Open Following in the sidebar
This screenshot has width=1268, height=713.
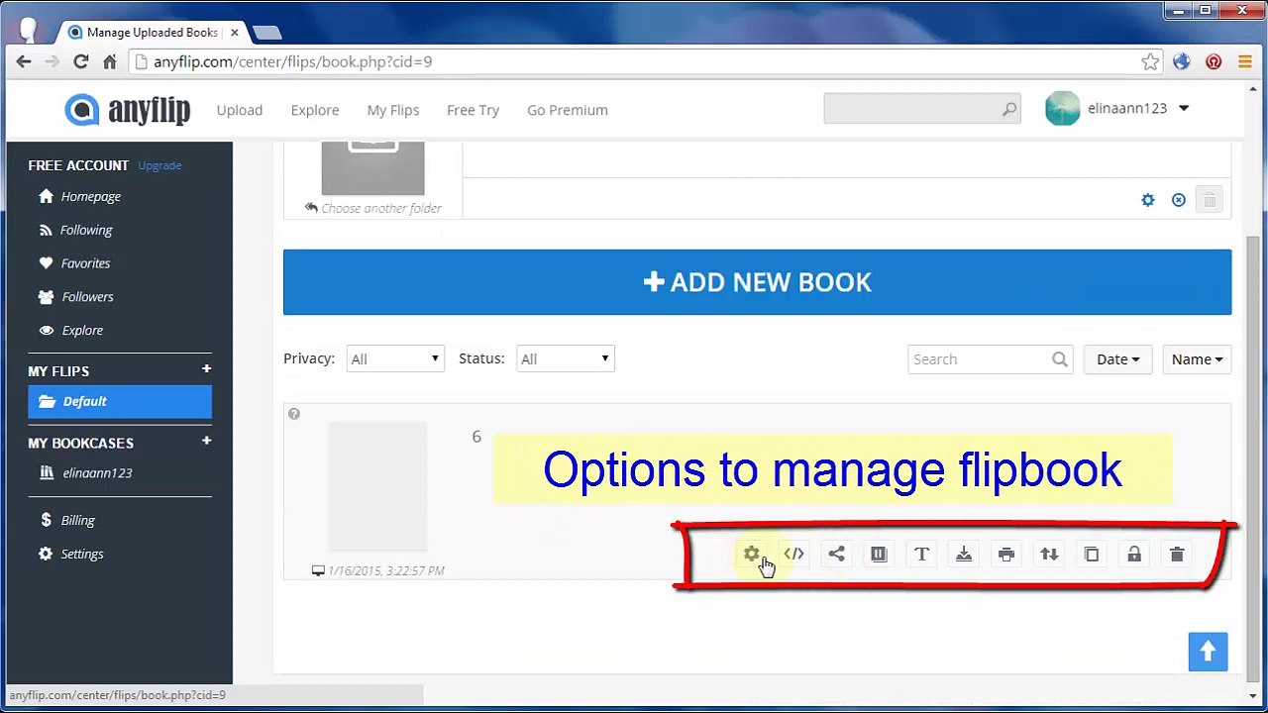(x=86, y=230)
